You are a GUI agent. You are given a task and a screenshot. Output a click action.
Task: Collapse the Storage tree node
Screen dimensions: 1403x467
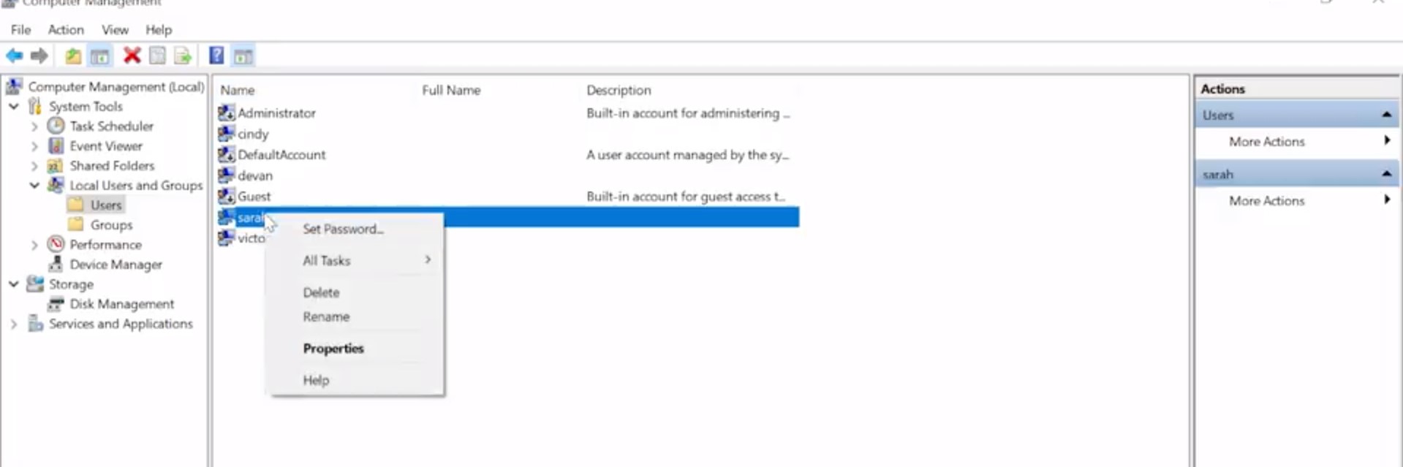pyautogui.click(x=14, y=284)
